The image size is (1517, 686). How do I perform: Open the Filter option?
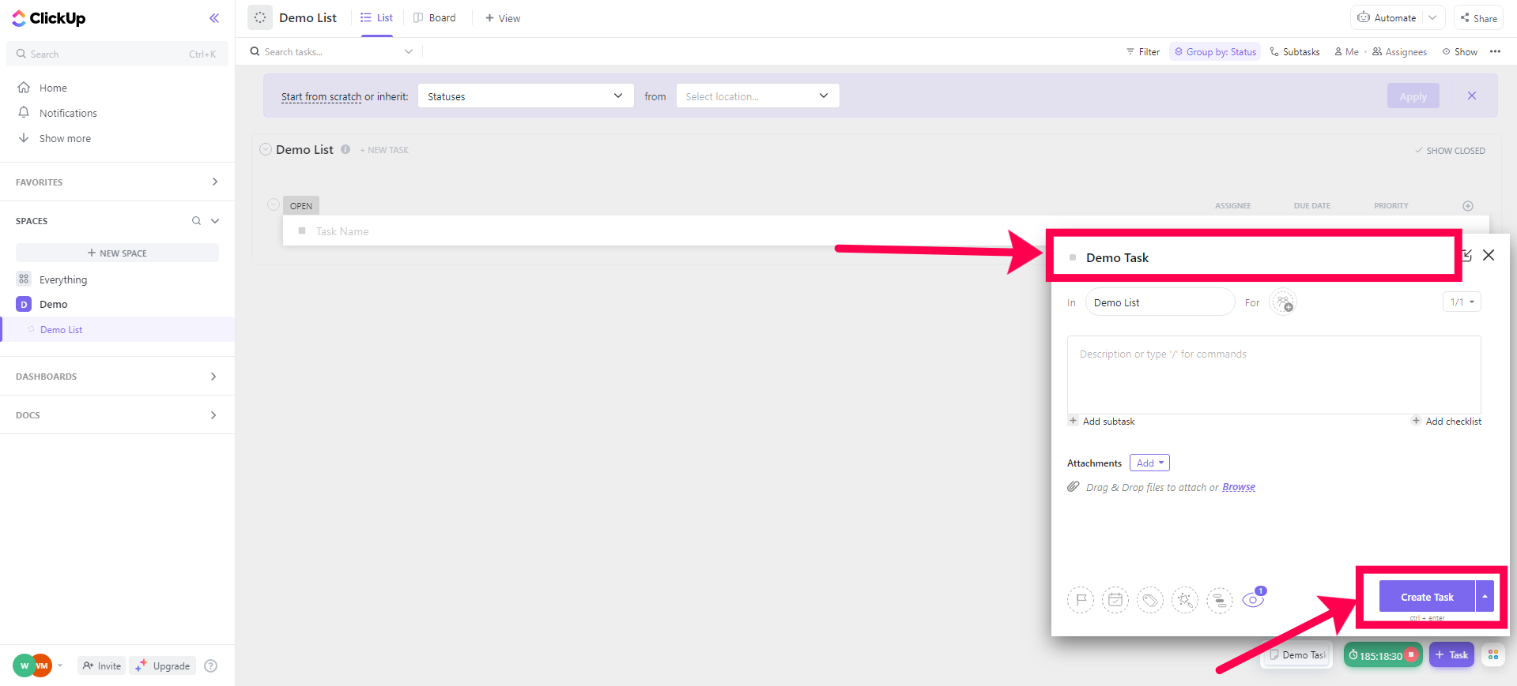[1143, 51]
